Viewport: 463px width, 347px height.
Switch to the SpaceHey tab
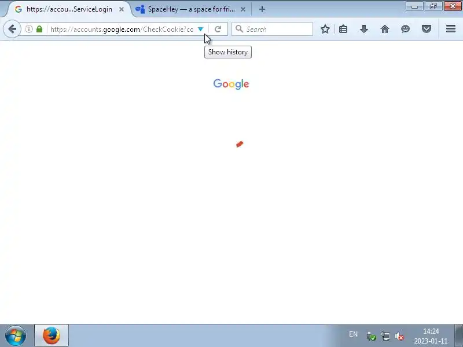191,9
